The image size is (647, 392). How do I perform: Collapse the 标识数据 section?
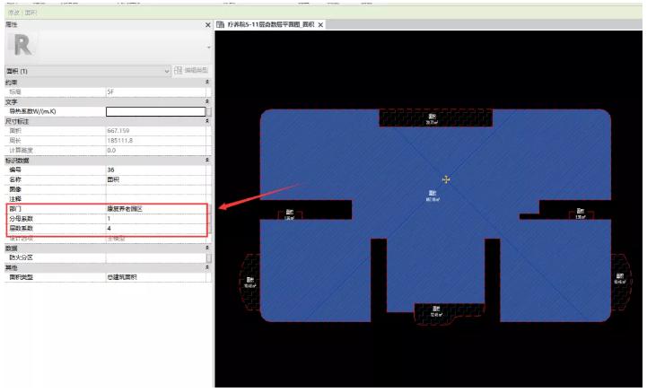click(x=207, y=160)
